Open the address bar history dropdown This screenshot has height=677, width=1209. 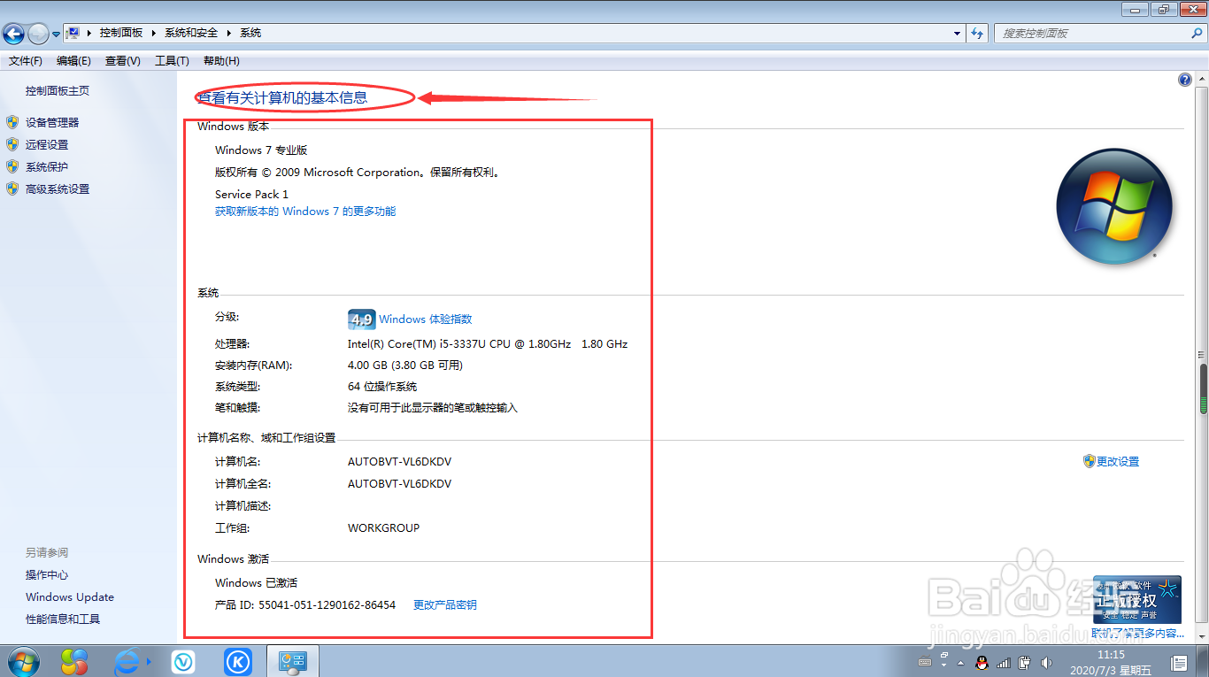(x=958, y=33)
